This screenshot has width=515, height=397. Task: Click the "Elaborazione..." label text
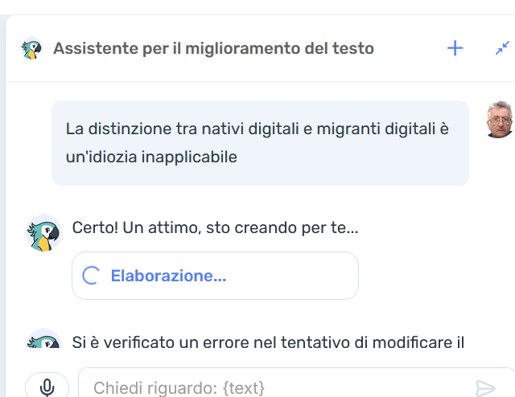[x=168, y=276]
